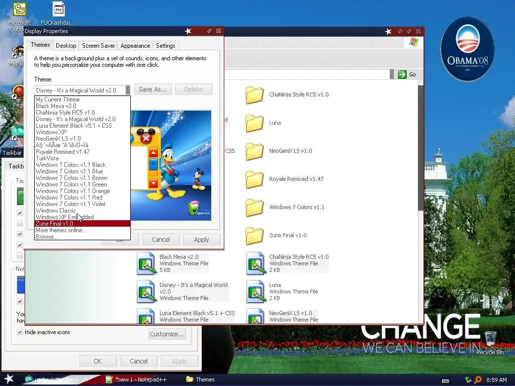
Task: Select the Luna theme file icon
Action: click(256, 292)
